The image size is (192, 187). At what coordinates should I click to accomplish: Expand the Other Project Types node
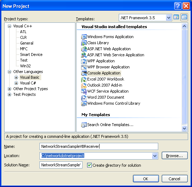coord(10,89)
